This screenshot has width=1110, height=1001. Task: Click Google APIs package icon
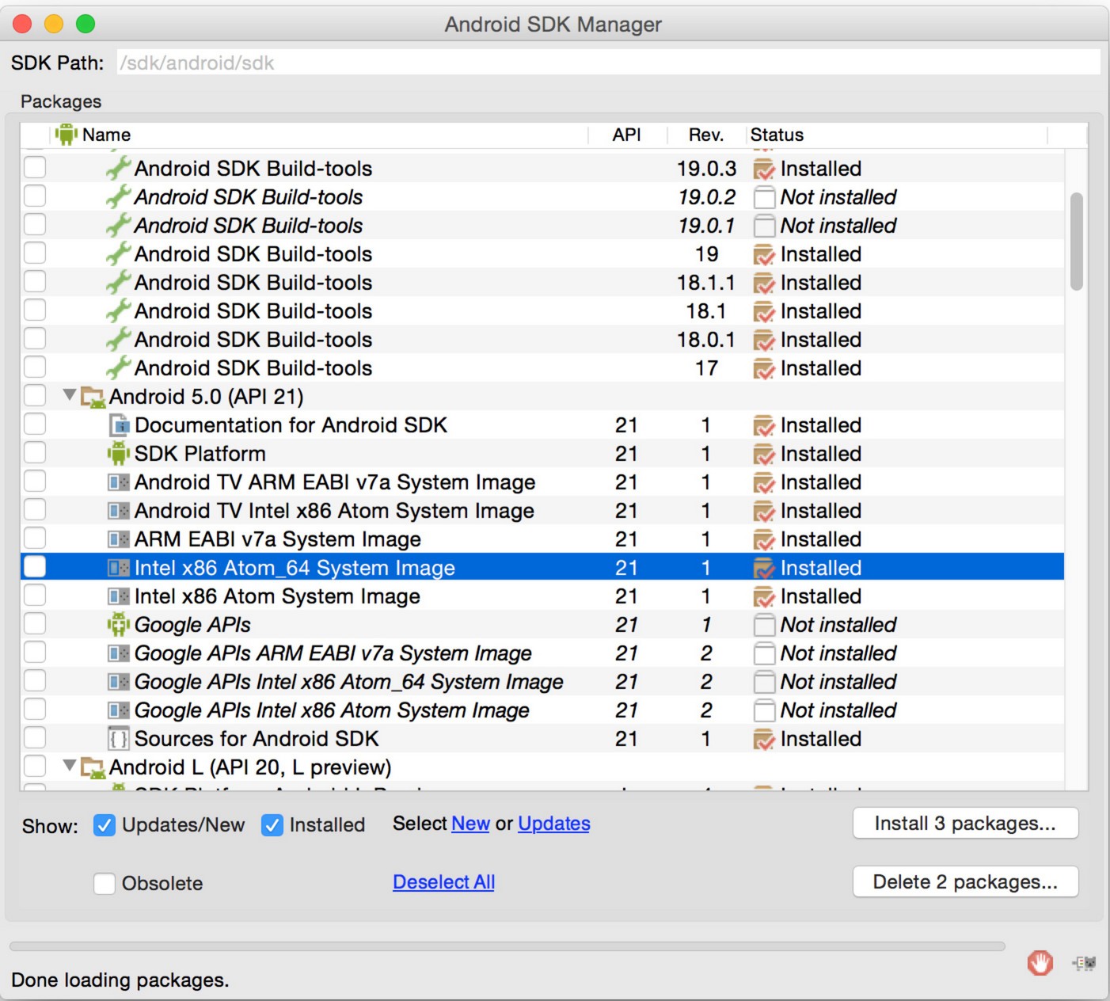coord(119,625)
